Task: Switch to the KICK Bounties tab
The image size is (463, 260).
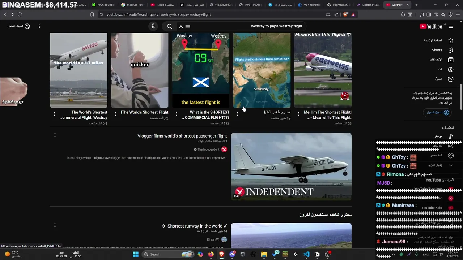Action: pos(103,5)
